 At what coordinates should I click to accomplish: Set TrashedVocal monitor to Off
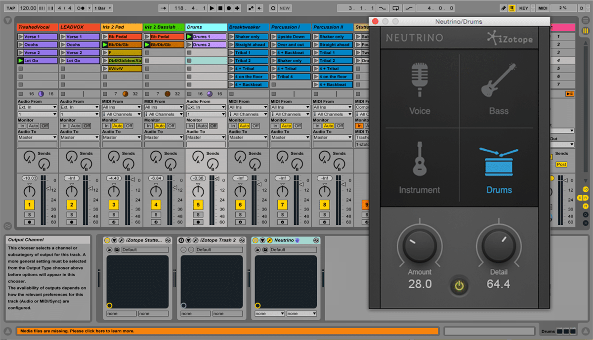point(44,126)
